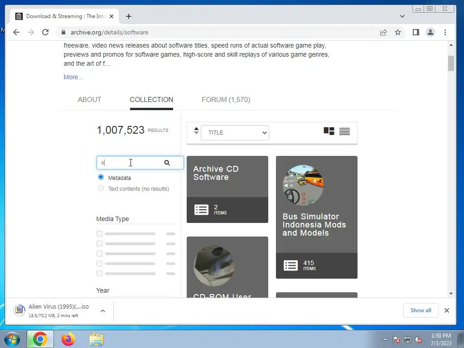Toggle the sort direction arrows
The width and height of the screenshot is (464, 348).
point(196,130)
